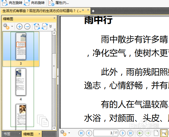Expand more thumbnail toolbar items chevron

(51, 26)
